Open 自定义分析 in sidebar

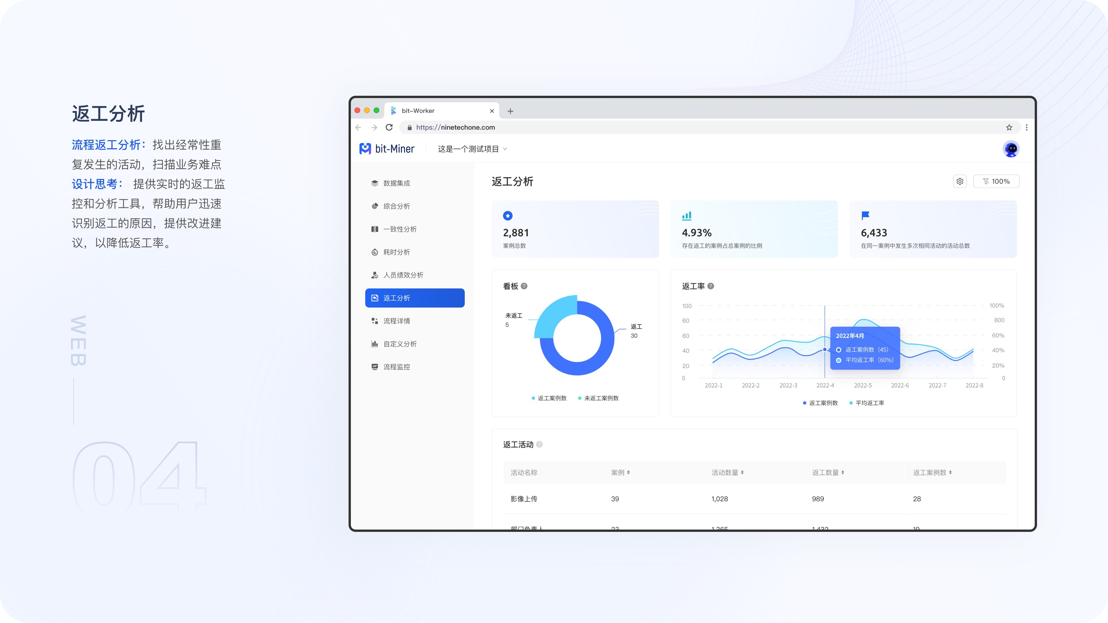[x=415, y=344]
